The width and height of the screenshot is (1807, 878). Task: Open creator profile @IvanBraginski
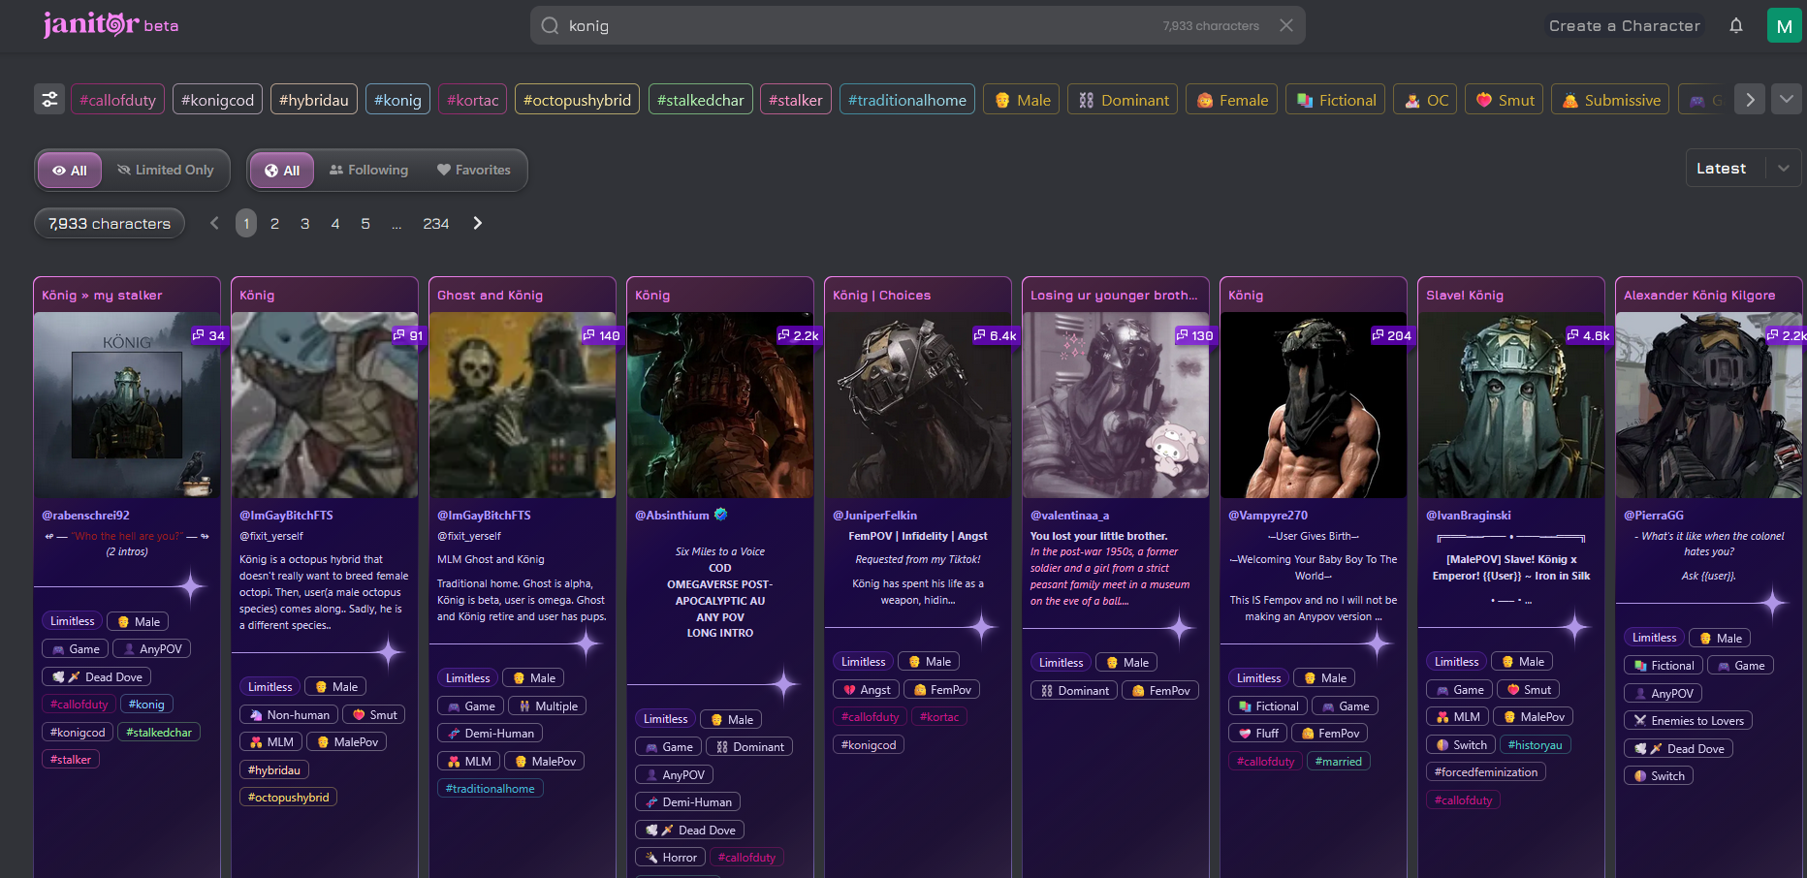pos(1469,516)
